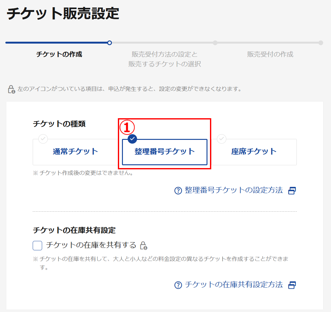331x312 pixels.
Task: Click the question mark icon beside チケットの在庫共有設定方法
Action: pyautogui.click(x=178, y=285)
